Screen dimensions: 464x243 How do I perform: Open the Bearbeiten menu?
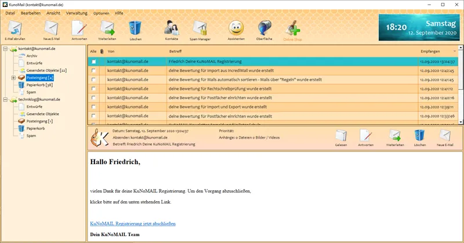click(31, 13)
